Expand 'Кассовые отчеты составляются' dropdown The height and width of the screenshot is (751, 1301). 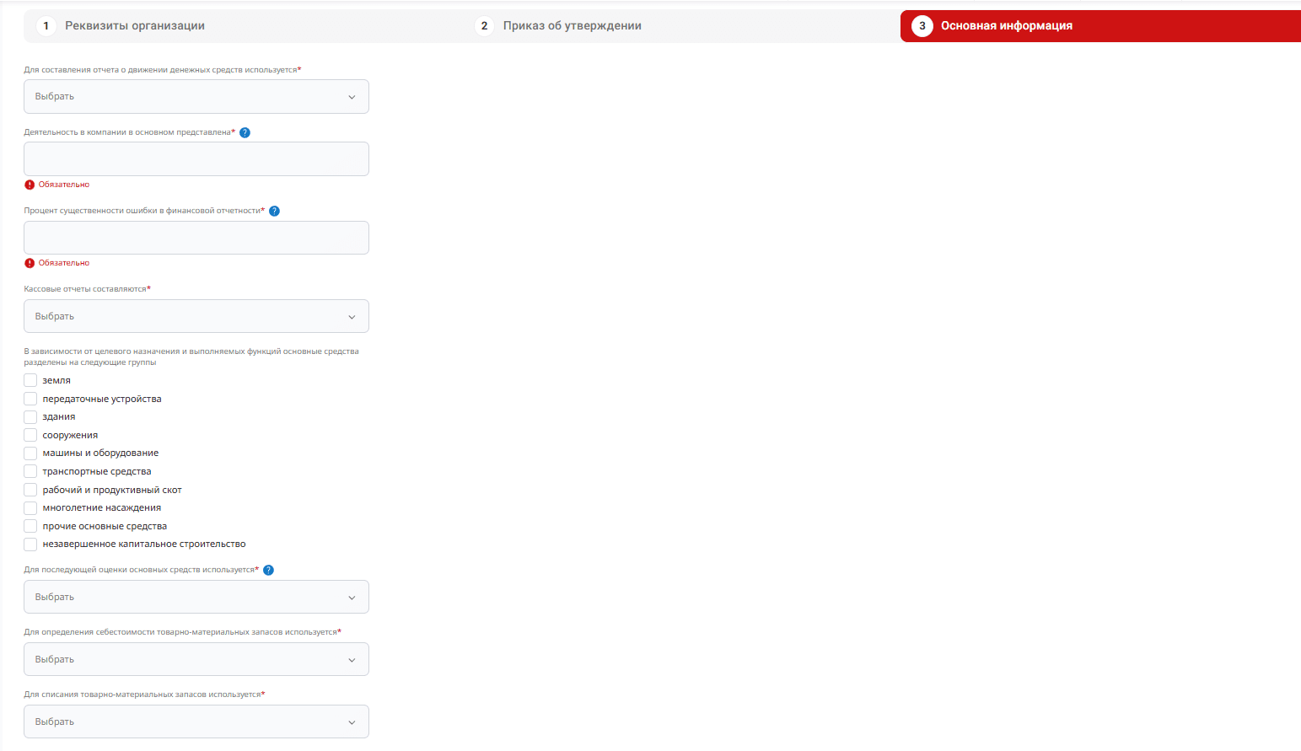point(196,317)
